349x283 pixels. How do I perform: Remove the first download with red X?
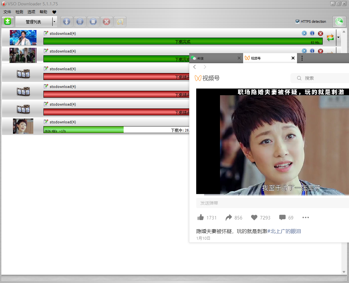320,34
